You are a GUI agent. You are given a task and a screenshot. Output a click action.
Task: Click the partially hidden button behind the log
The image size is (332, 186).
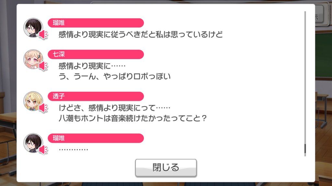pos(319,14)
